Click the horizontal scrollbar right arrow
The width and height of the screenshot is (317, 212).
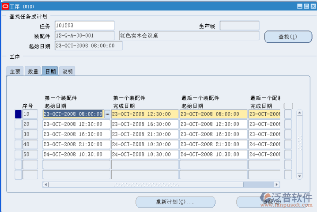click(277, 185)
